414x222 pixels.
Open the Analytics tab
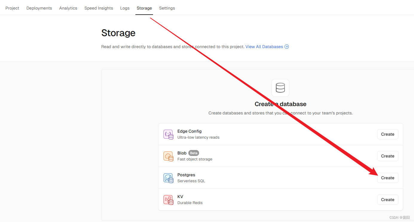coord(68,8)
